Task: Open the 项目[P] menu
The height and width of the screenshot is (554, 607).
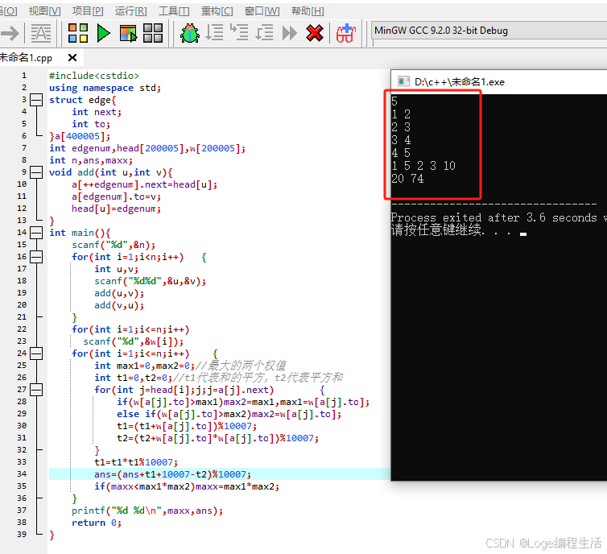Action: [88, 10]
